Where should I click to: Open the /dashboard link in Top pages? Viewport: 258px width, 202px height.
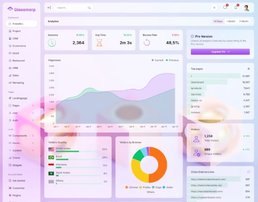coord(198,82)
